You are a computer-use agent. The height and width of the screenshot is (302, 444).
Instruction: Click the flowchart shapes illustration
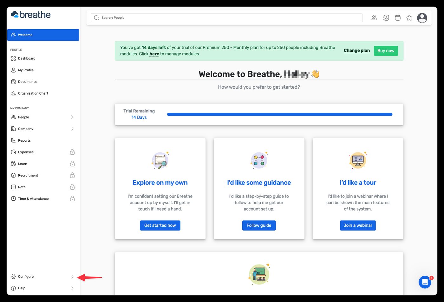(x=259, y=160)
